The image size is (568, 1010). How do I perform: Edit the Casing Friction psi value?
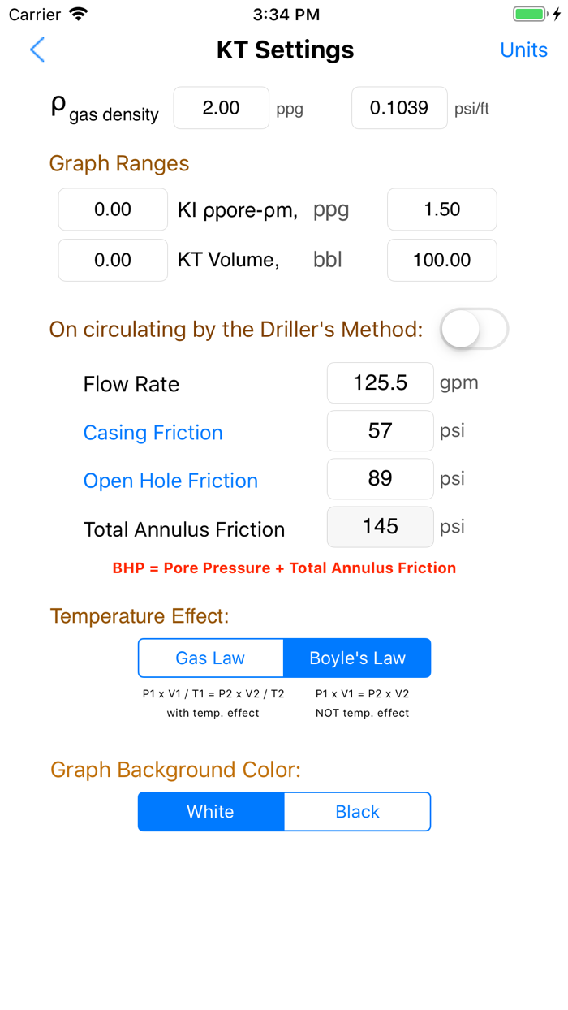[x=380, y=431]
